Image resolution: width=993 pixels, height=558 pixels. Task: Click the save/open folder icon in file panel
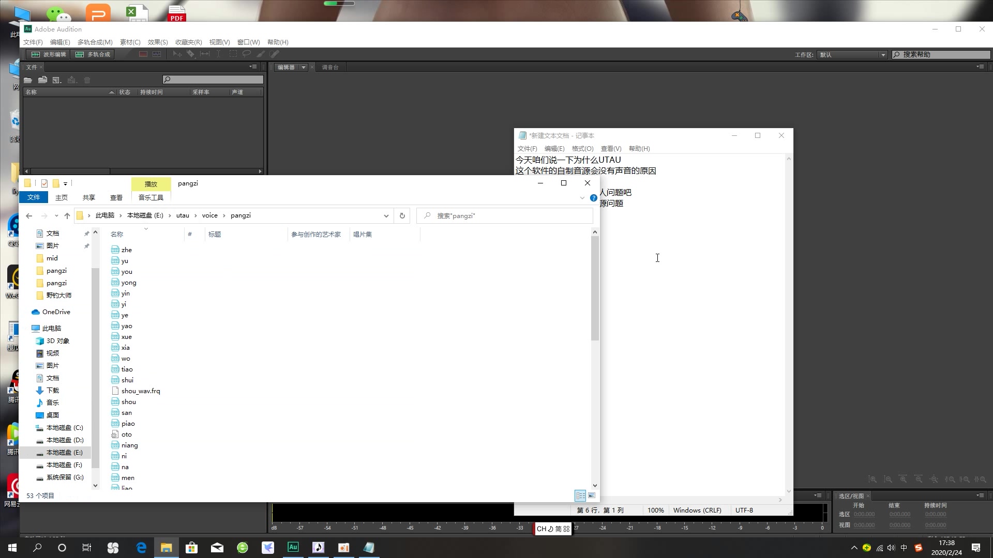click(27, 80)
